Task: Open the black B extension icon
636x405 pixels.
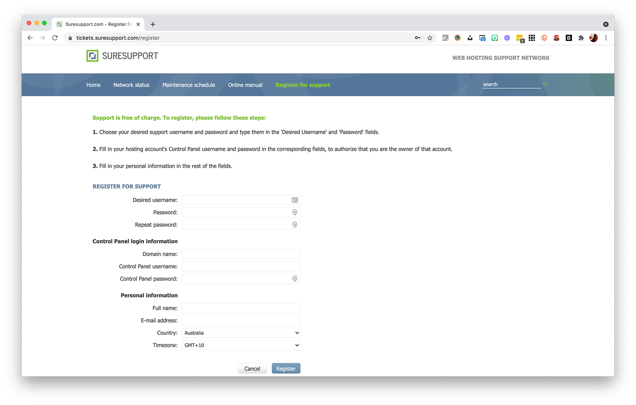Action: point(569,38)
